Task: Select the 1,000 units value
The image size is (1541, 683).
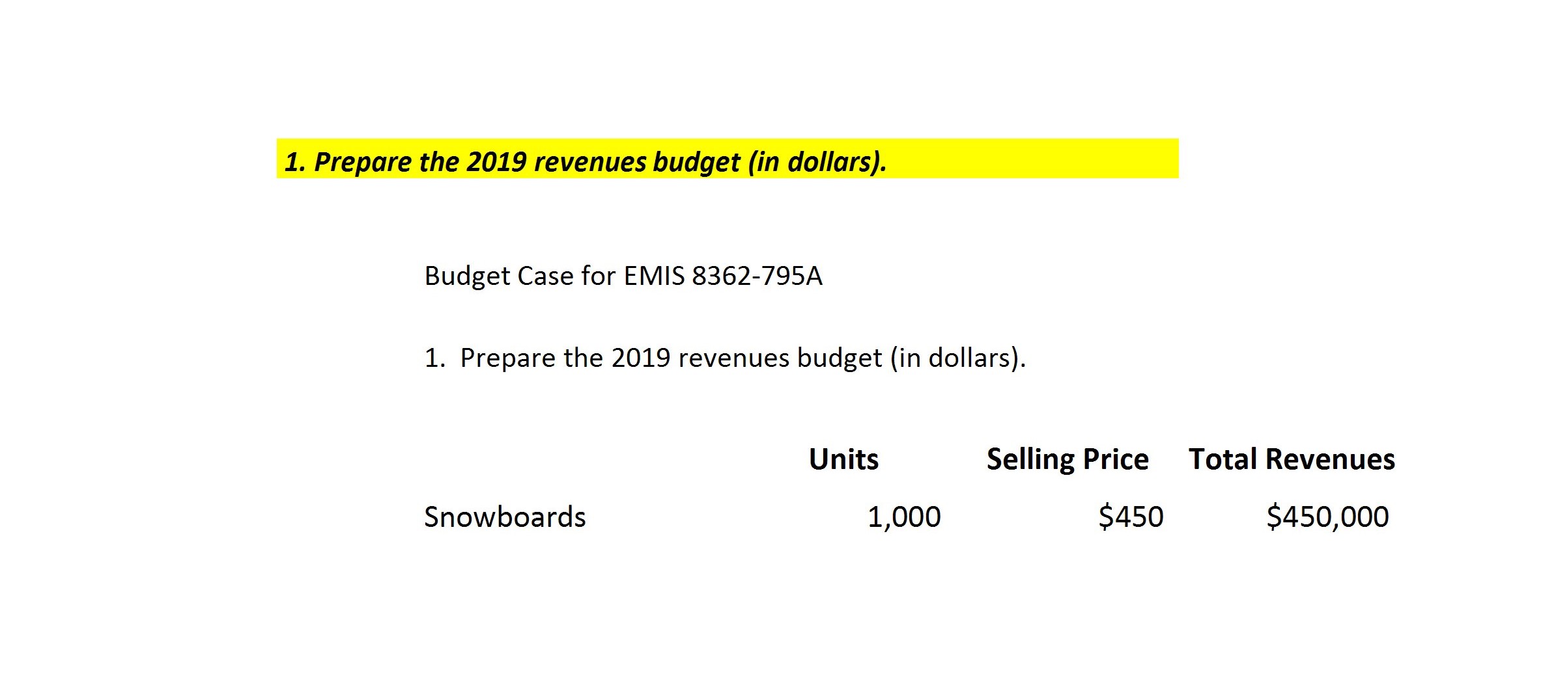Action: (x=903, y=517)
